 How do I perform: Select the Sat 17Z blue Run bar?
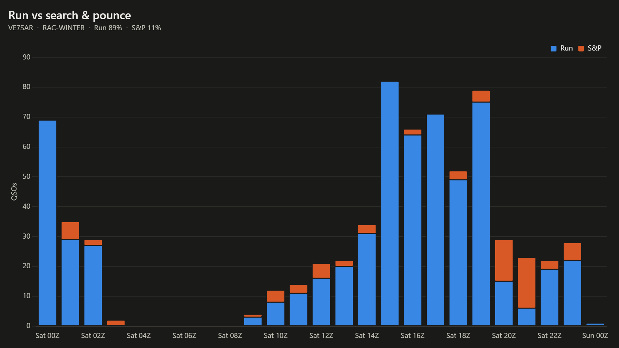click(435, 220)
